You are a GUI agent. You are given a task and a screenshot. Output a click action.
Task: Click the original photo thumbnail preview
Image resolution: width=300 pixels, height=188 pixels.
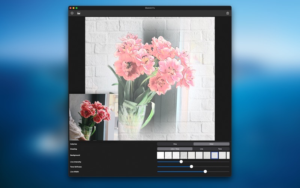click(93, 117)
